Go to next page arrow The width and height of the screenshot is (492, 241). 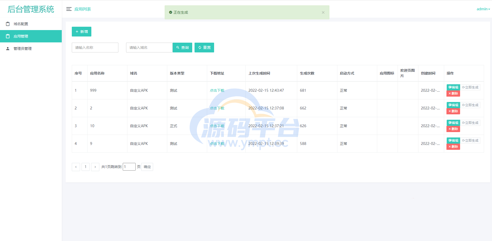(x=95, y=167)
